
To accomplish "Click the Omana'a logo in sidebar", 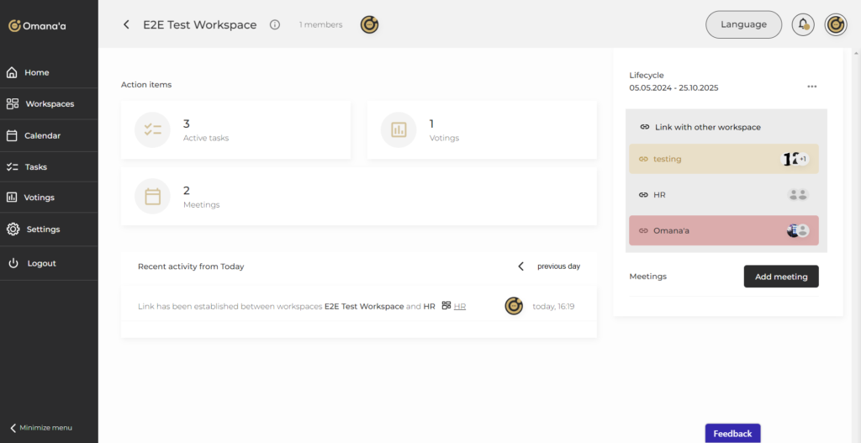I will 38,26.
